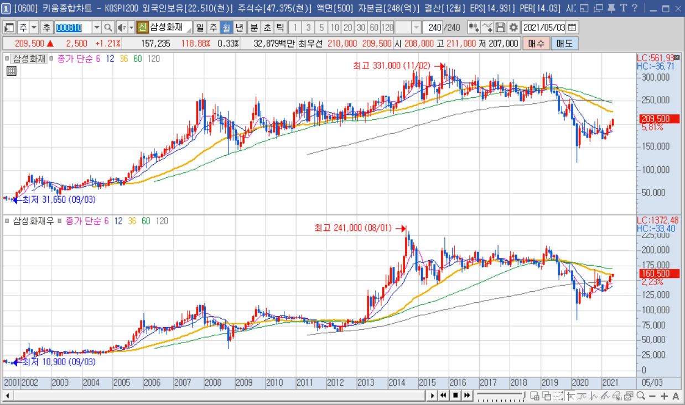This screenshot has width=685, height=405.
Task: Toggle the 추 button in the toolbar
Action: (x=46, y=28)
